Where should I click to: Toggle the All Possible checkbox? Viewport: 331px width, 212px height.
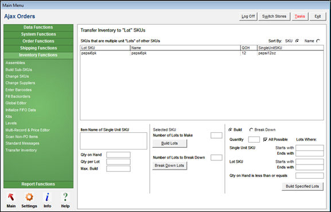[265, 140]
